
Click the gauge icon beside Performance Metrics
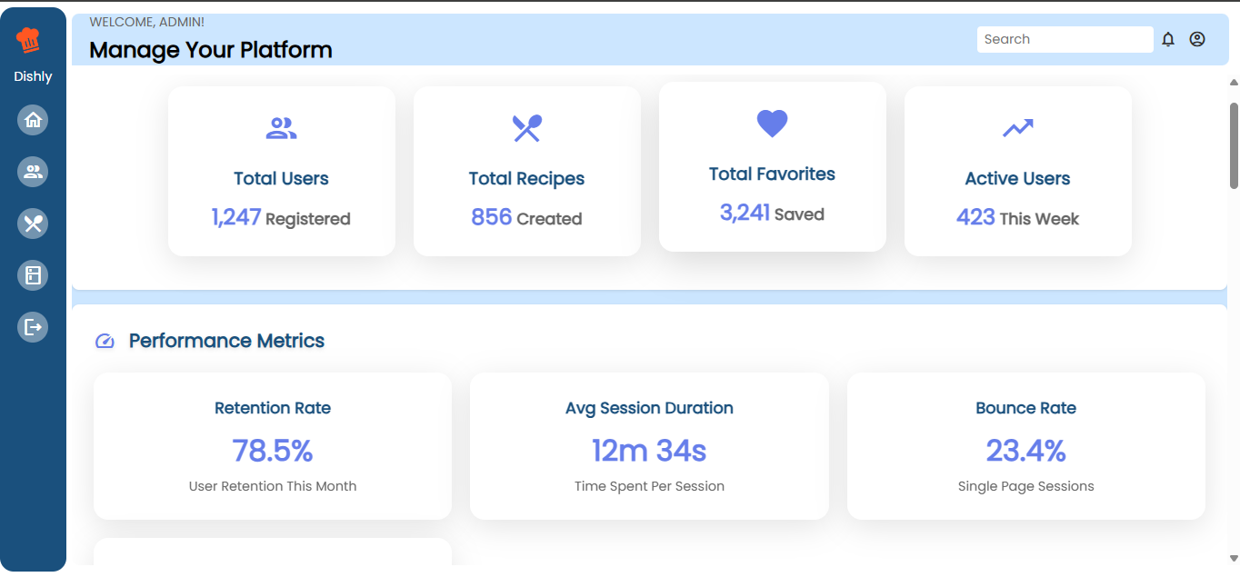105,341
